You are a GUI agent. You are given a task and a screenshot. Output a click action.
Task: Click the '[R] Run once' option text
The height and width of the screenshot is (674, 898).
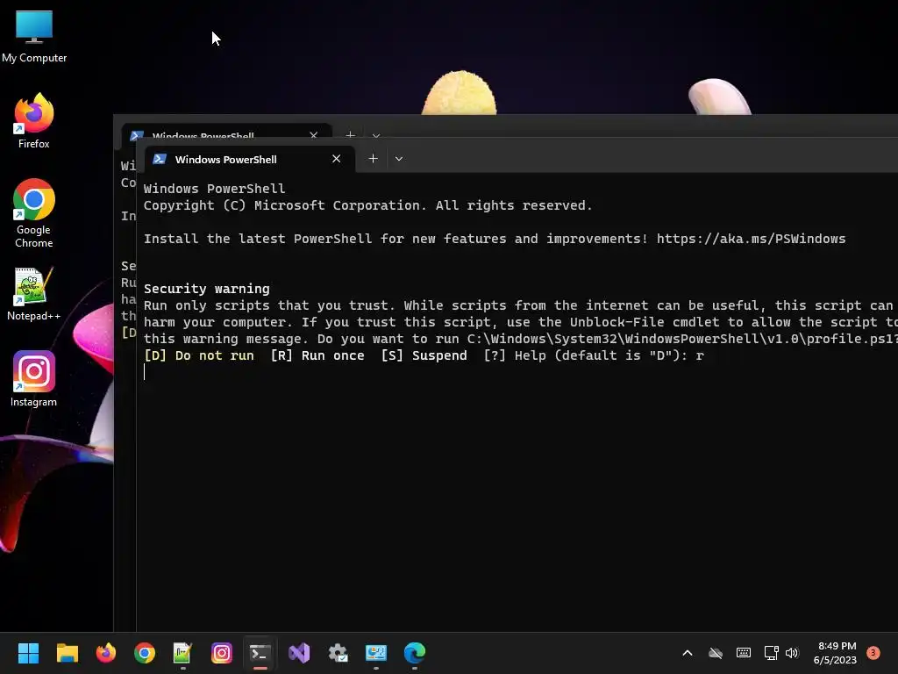(317, 355)
